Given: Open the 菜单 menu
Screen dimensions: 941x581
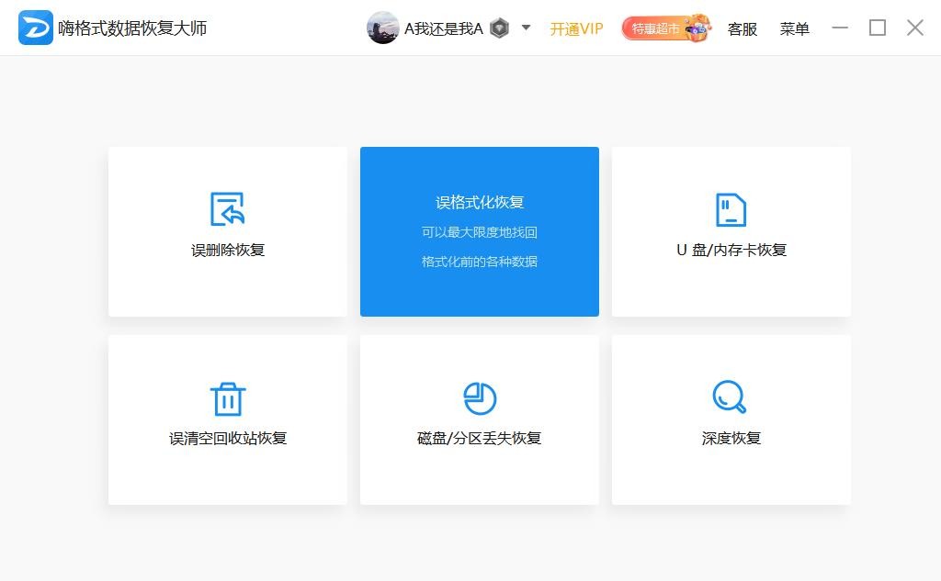Looking at the screenshot, I should tap(794, 28).
